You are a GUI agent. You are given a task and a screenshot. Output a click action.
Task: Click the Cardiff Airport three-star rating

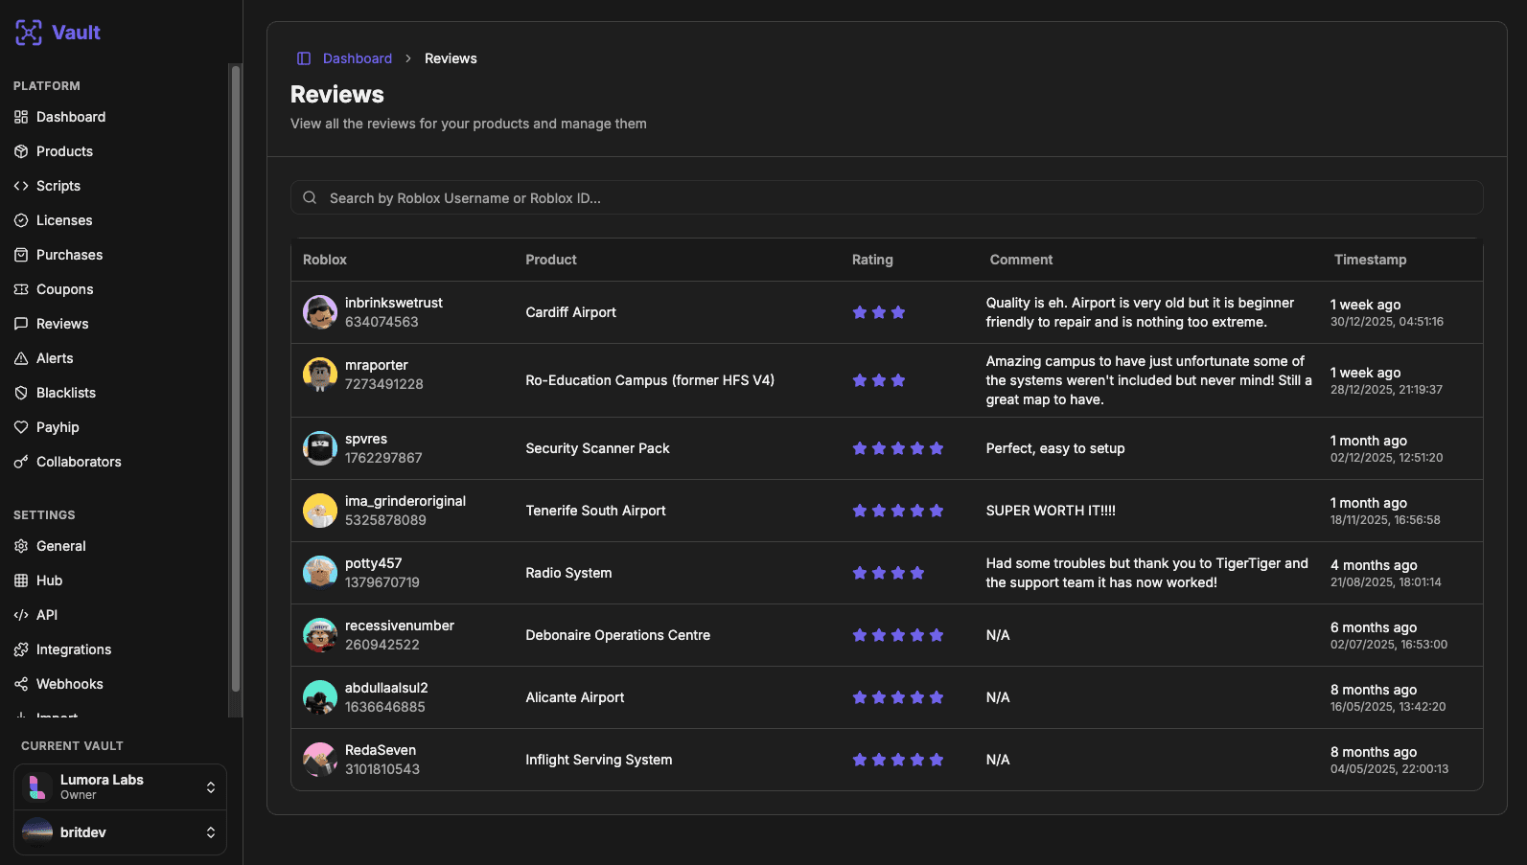[879, 312]
